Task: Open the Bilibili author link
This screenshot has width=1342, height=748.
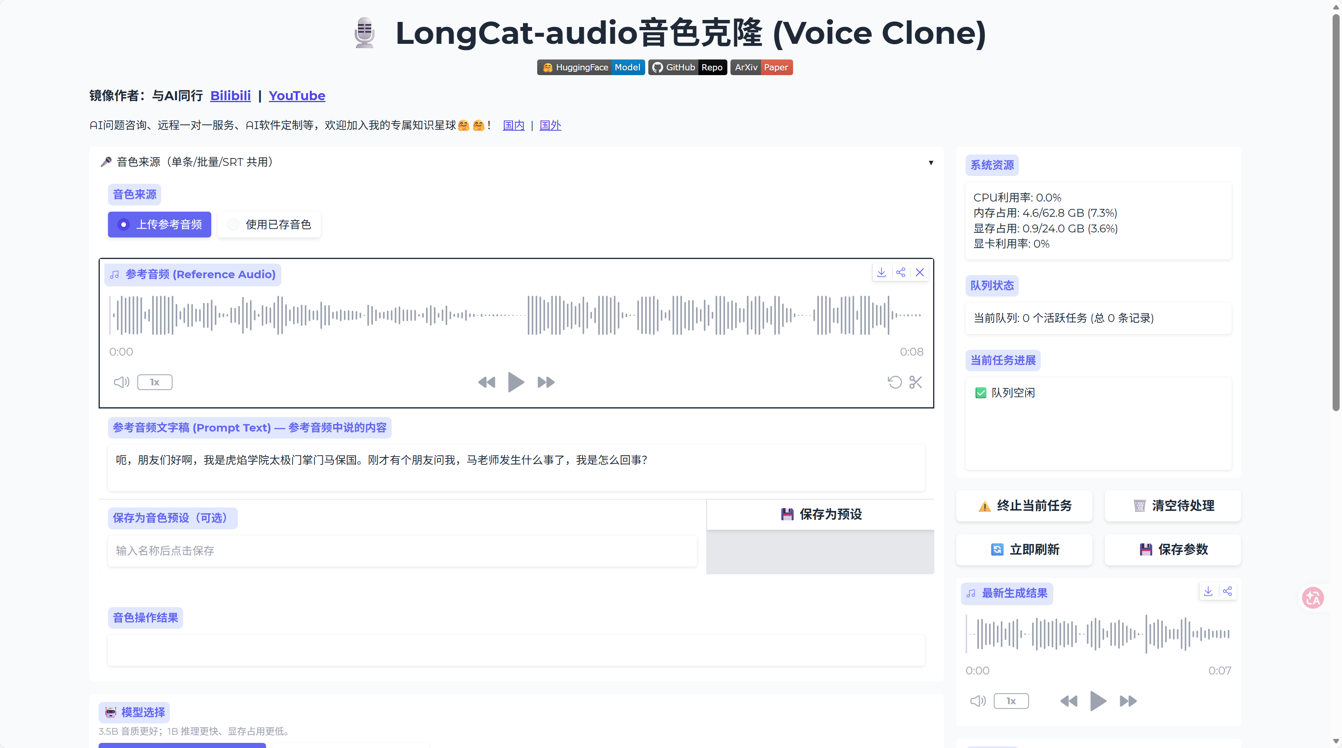Action: click(x=230, y=96)
